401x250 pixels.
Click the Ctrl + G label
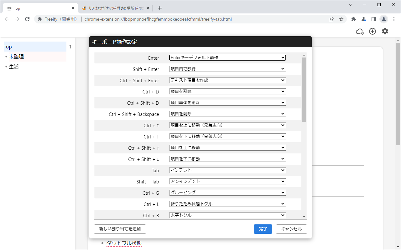pos(151,193)
